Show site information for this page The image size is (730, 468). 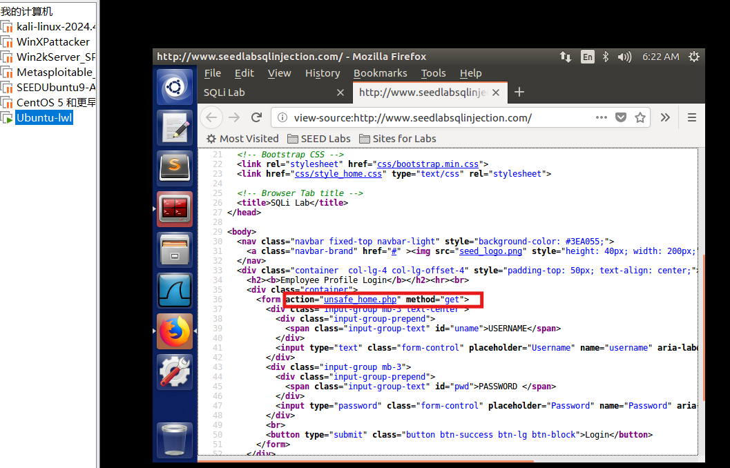(282, 118)
